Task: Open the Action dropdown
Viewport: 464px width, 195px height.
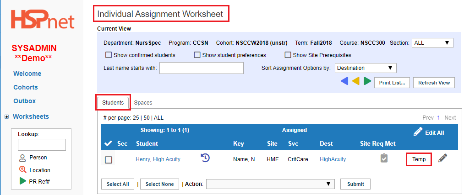Action: click(270, 184)
